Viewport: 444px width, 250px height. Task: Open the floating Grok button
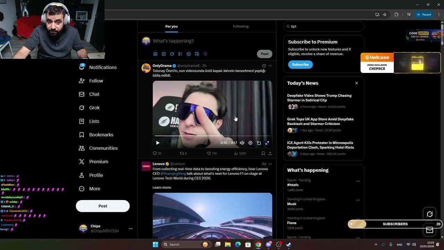430,214
